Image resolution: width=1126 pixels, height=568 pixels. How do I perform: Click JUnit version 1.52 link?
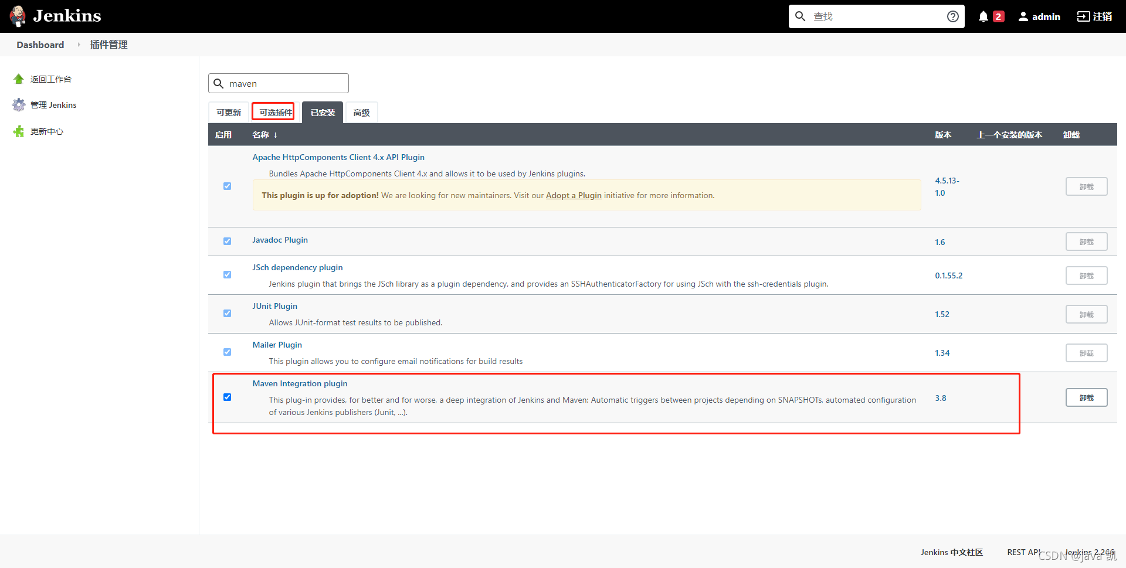(942, 314)
